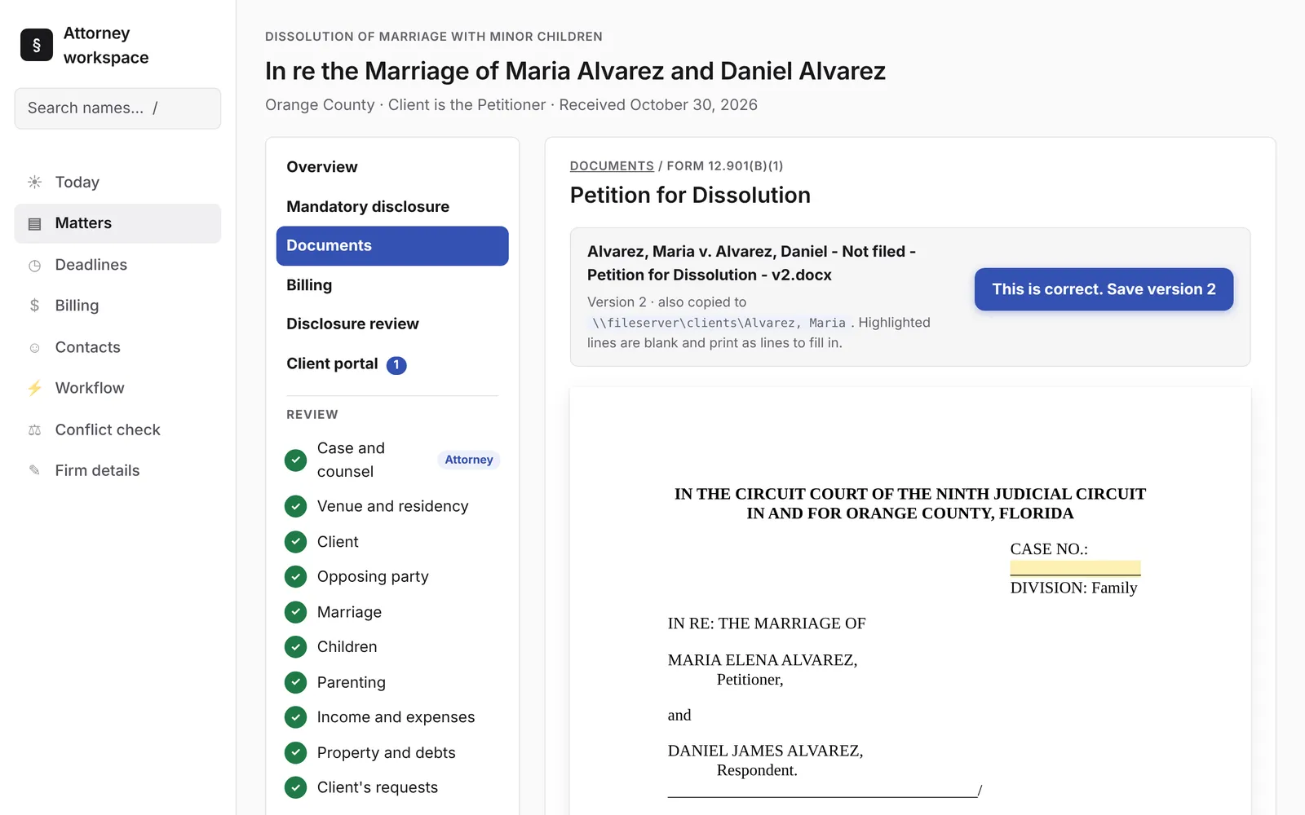Click the Parenting green checkmark
Viewport: 1305px width, 815px height.
(x=295, y=681)
